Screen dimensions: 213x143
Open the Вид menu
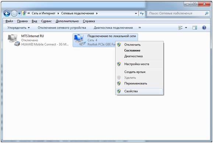(x=34, y=21)
